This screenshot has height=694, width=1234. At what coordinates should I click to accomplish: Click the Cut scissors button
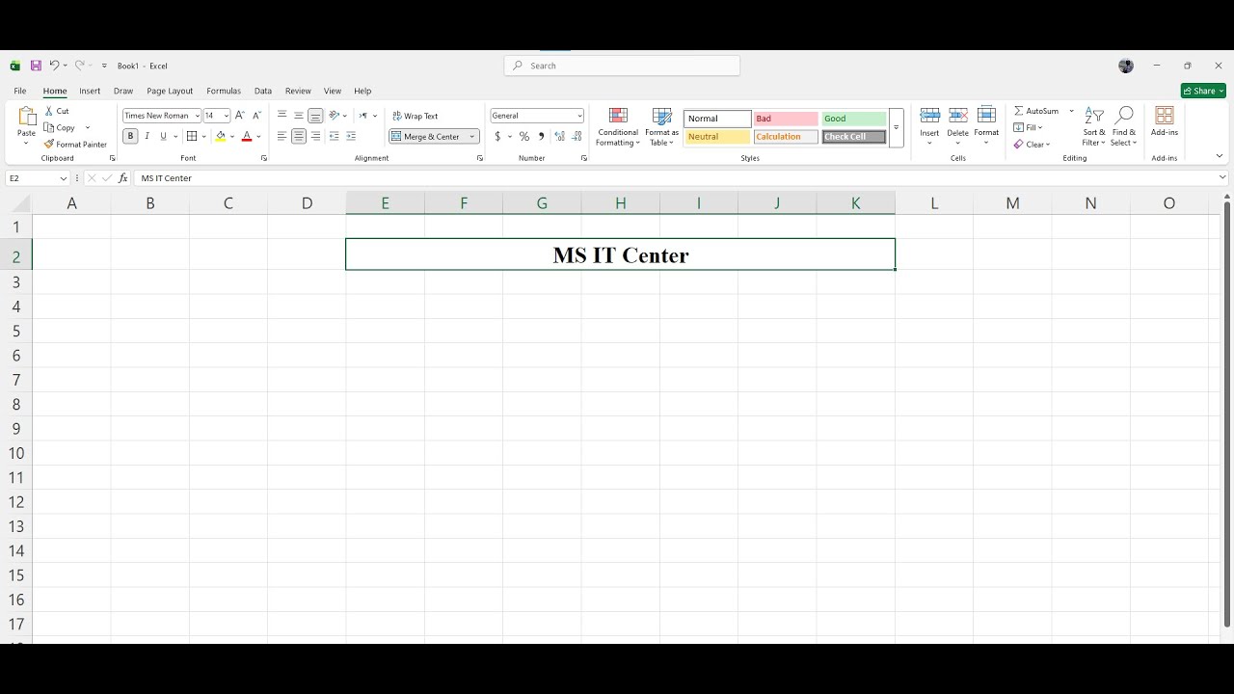click(x=57, y=111)
